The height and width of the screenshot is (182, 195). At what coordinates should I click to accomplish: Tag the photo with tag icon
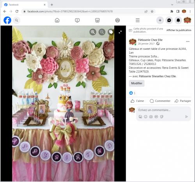coord(111,32)
